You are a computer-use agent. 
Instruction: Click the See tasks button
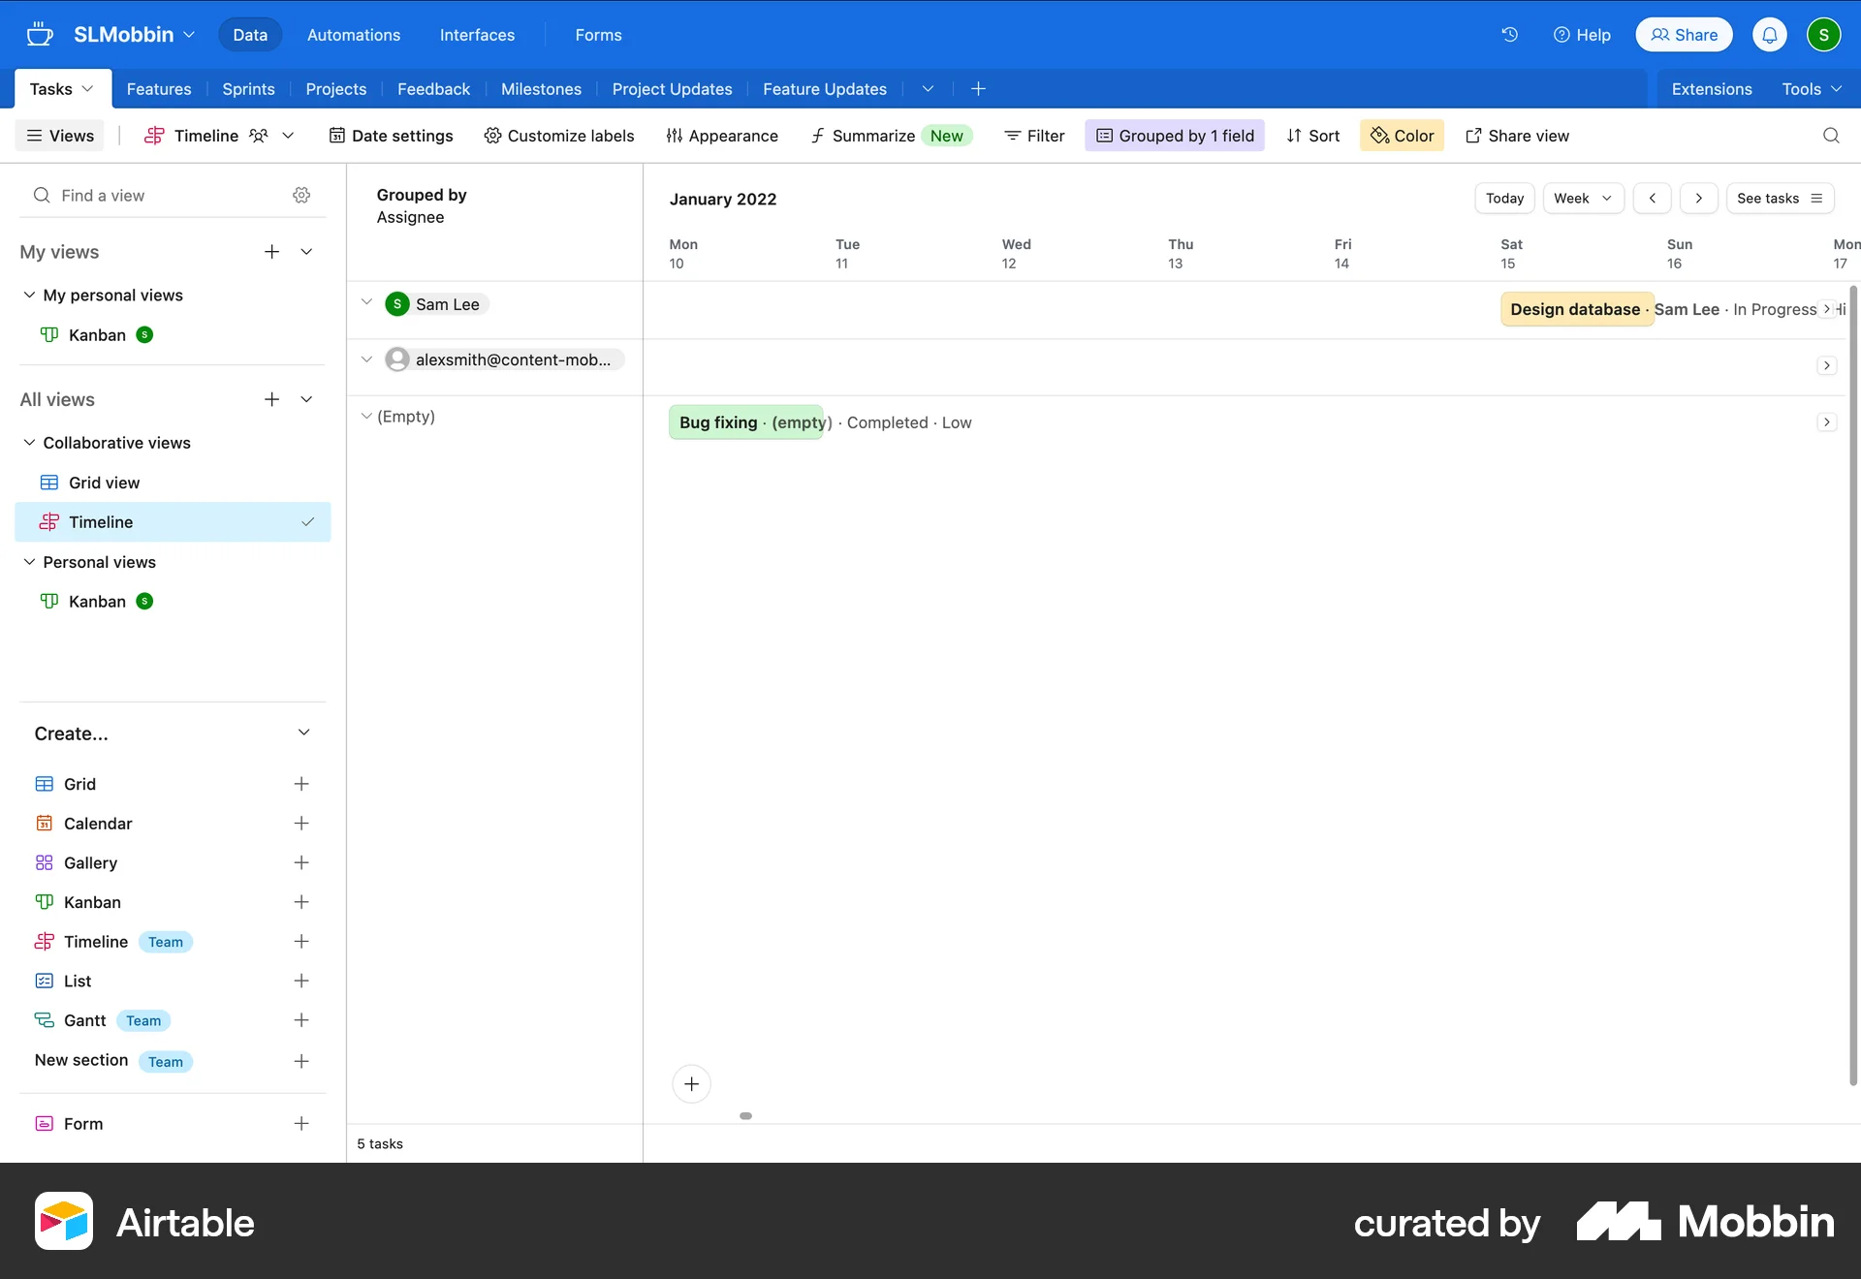click(x=1781, y=198)
